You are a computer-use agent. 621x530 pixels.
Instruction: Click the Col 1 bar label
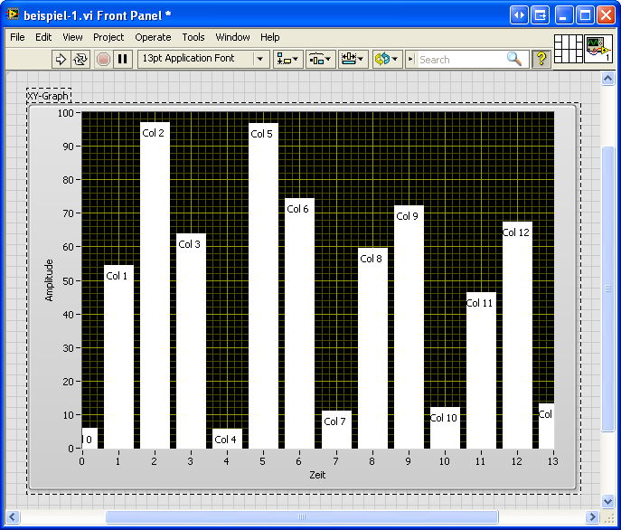point(117,276)
